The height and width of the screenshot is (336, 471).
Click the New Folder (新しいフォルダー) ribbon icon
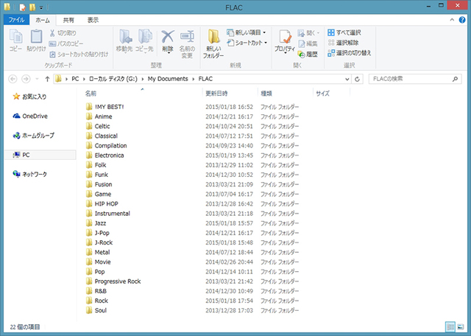coord(213,43)
